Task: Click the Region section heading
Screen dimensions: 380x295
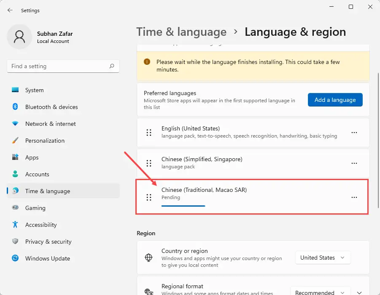Action: [x=146, y=233]
